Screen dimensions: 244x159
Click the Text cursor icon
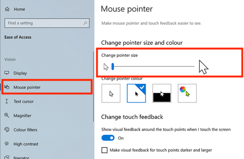[7, 101]
